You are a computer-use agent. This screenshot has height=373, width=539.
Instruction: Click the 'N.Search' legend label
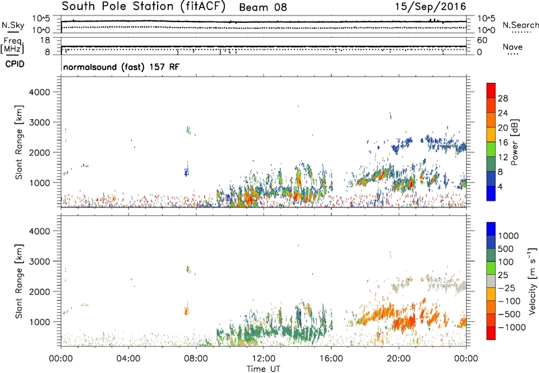coord(520,25)
